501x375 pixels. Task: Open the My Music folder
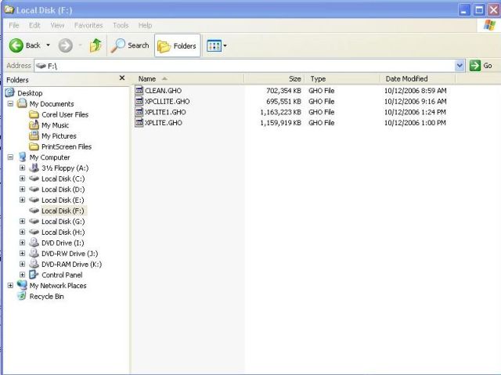[x=55, y=125]
